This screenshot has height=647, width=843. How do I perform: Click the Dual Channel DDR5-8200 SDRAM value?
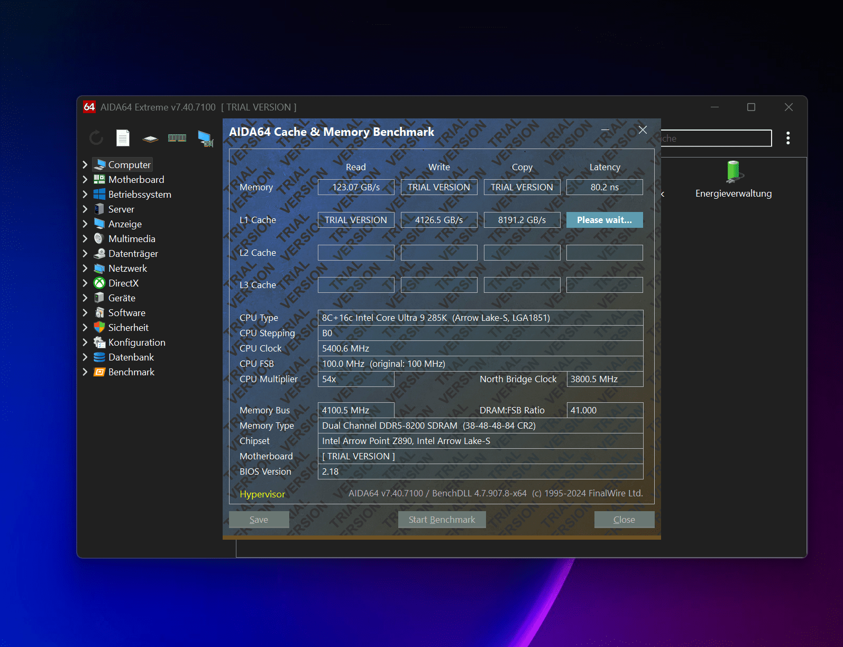(x=481, y=426)
